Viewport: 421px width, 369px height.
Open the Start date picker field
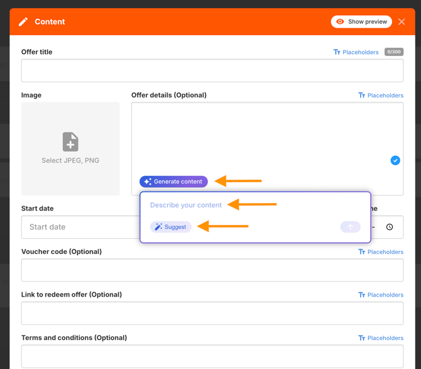click(x=80, y=227)
